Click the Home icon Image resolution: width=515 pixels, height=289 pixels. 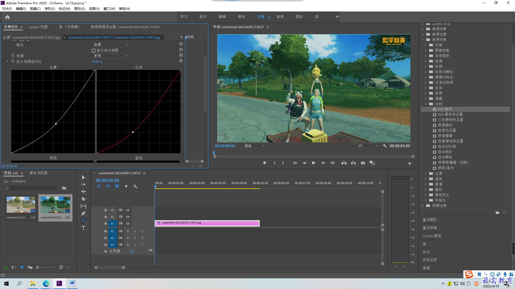[8, 17]
